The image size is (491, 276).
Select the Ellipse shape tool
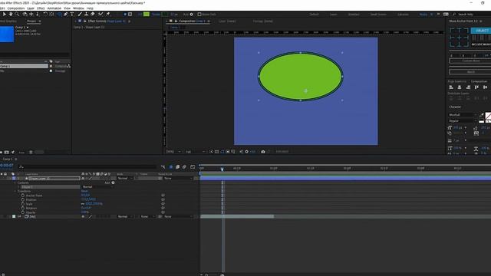[59, 14]
